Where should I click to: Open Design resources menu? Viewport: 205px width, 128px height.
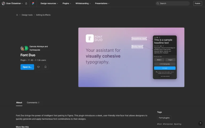pos(49,3)
